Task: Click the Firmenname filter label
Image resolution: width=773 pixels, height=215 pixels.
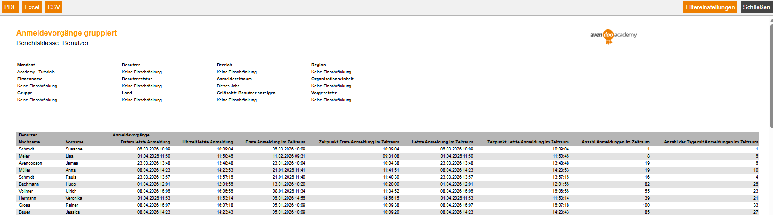Action: point(30,79)
